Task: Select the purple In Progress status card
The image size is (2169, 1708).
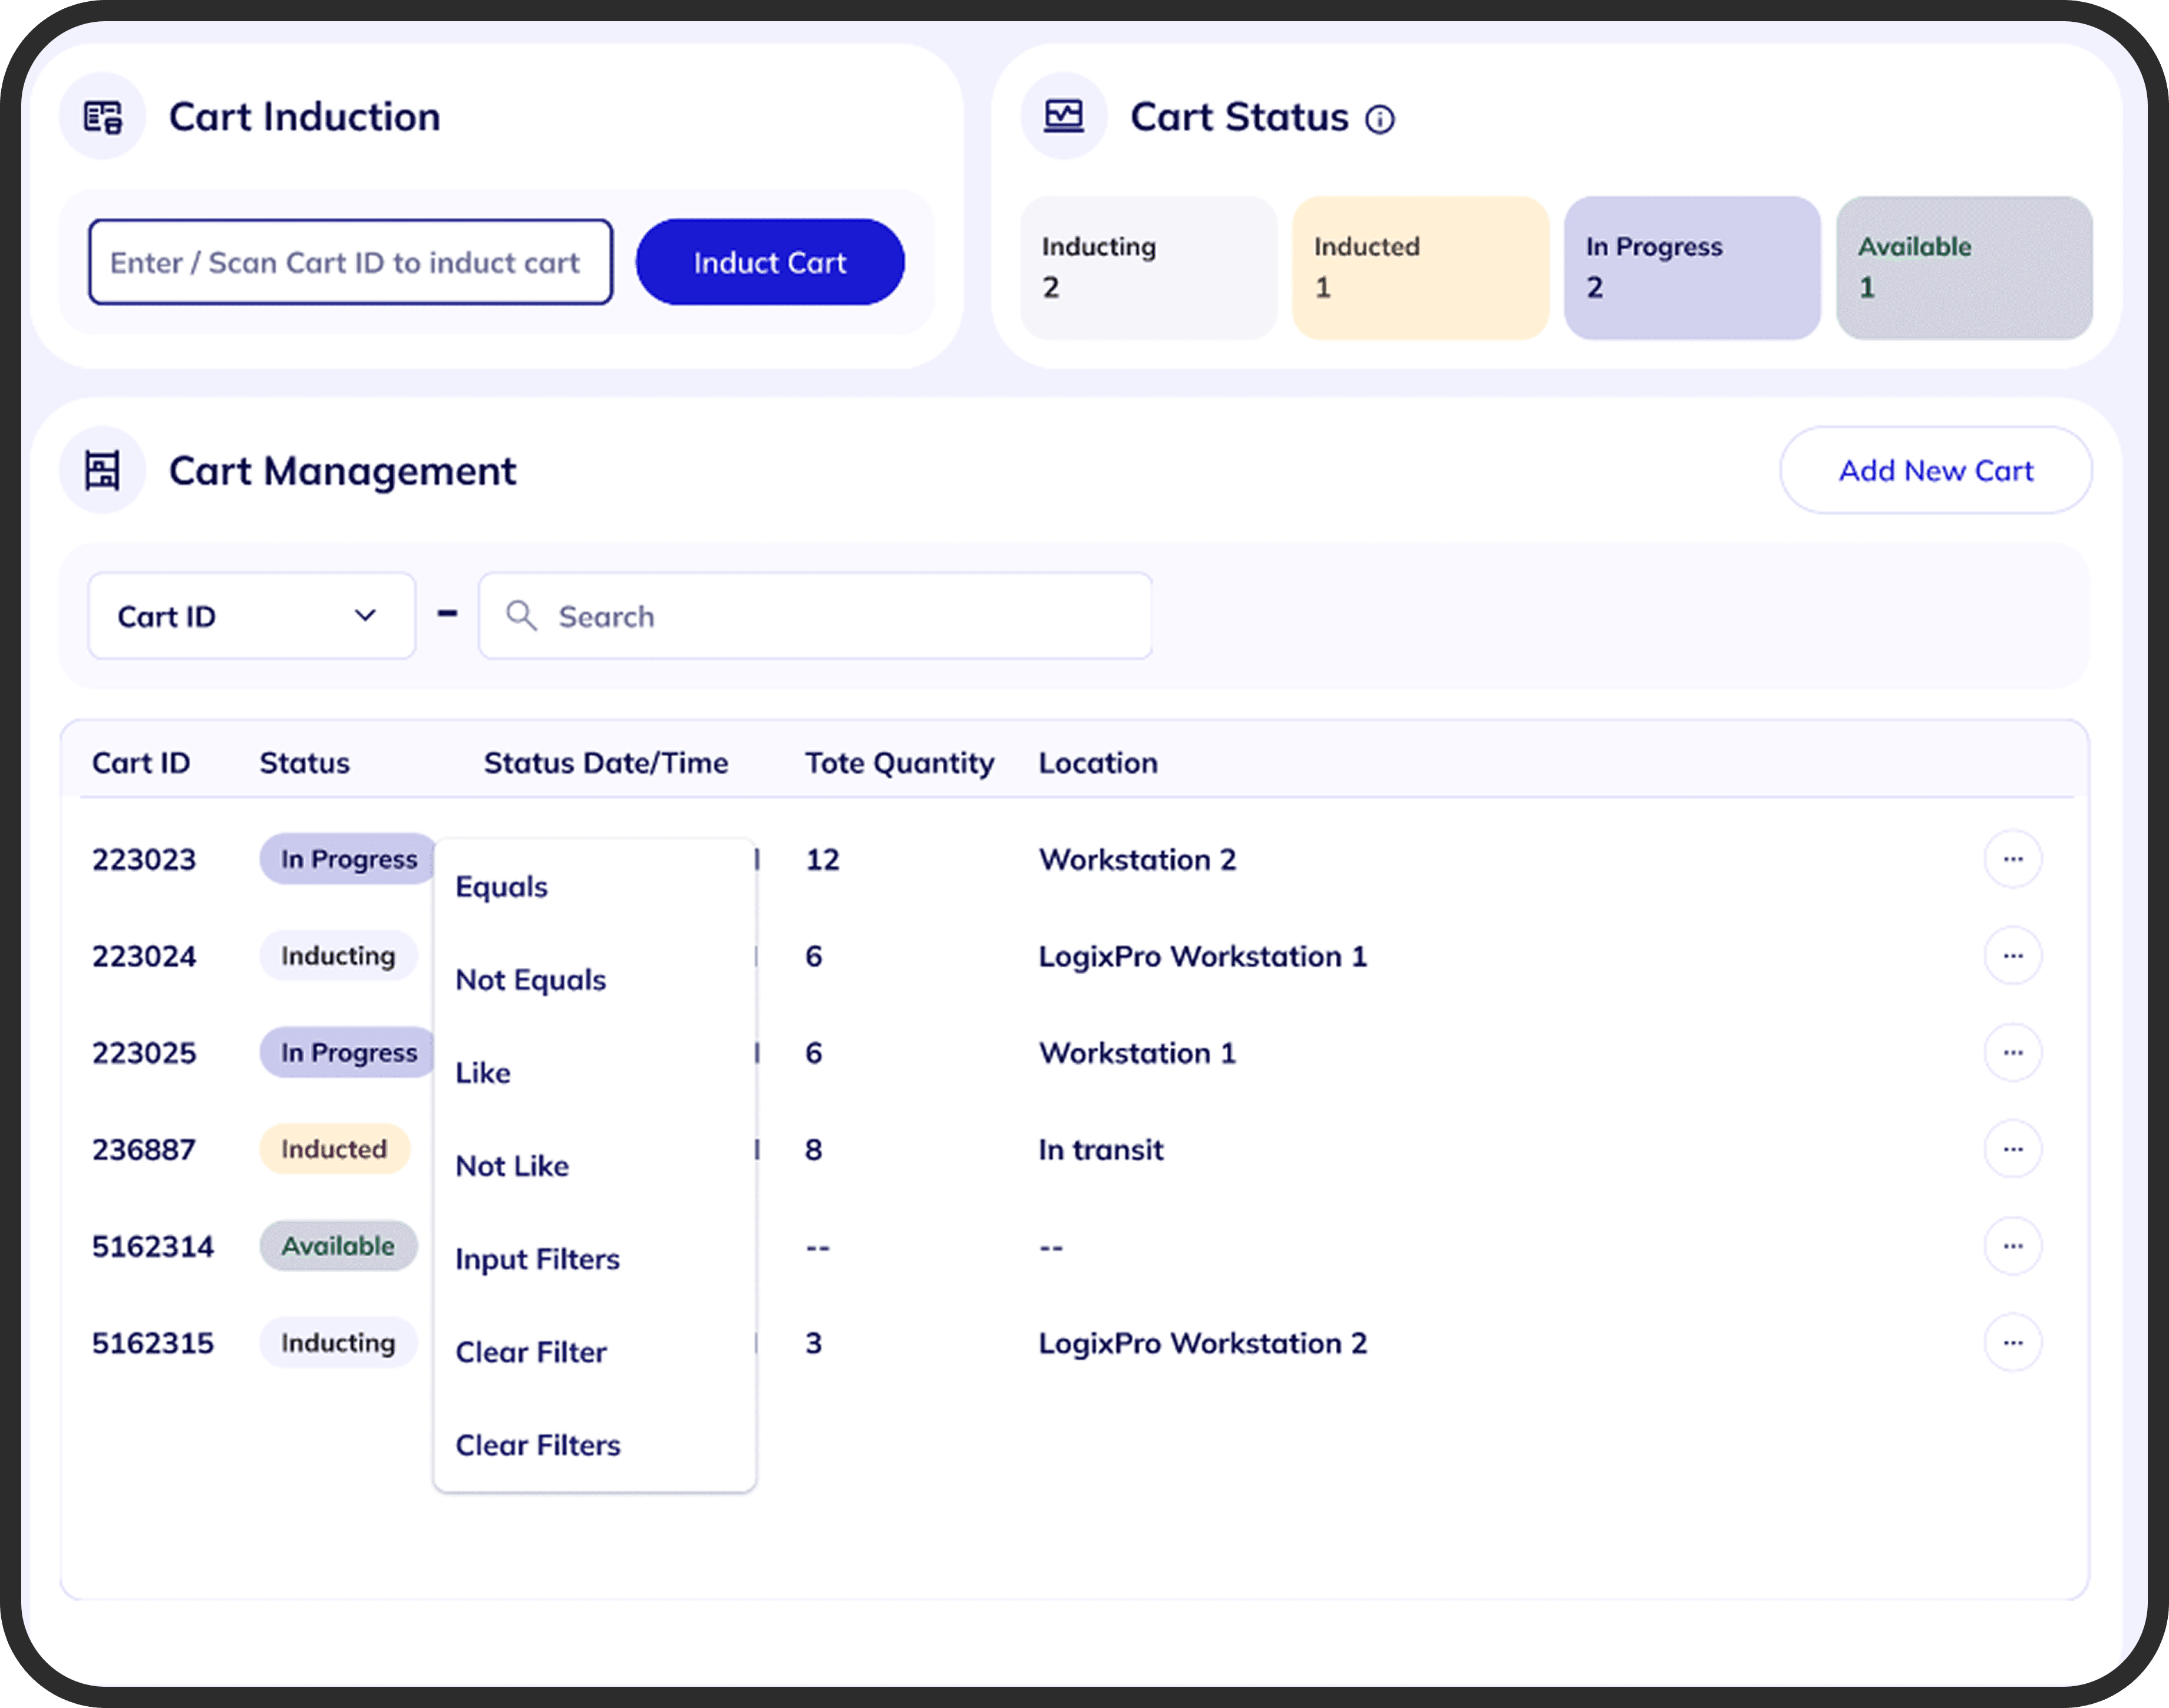Action: coord(1692,268)
